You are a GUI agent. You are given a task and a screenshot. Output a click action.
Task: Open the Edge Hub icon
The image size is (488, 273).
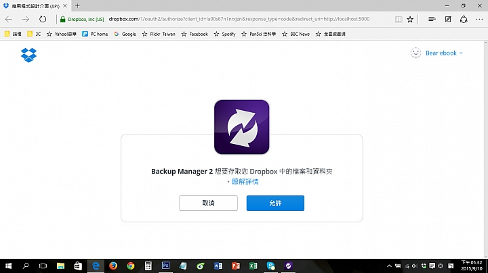[432, 19]
